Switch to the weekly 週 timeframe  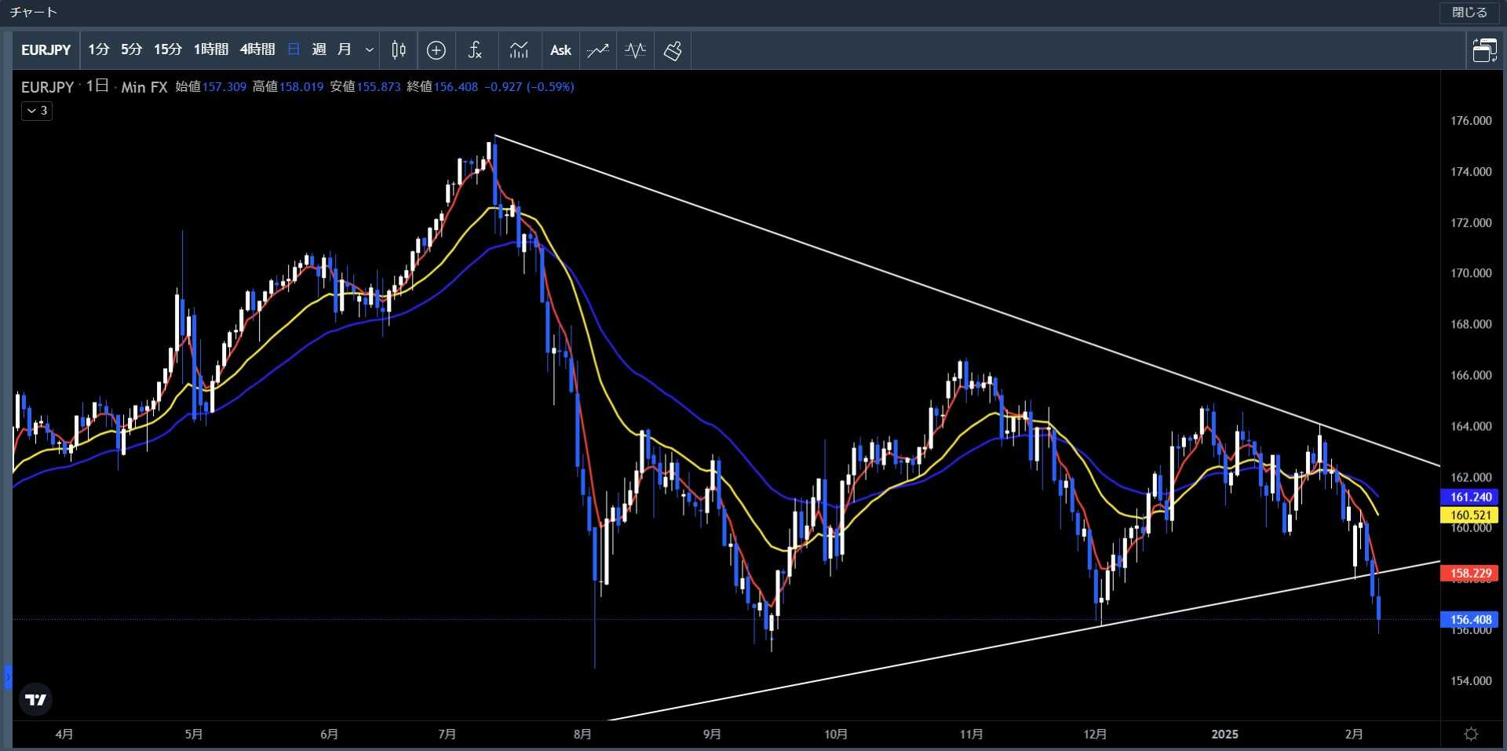click(x=319, y=50)
